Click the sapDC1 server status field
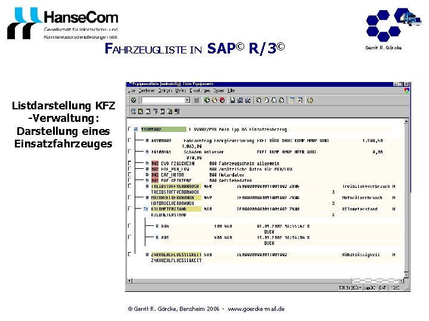Image resolution: width=429 pixels, height=321 pixels. point(371,288)
